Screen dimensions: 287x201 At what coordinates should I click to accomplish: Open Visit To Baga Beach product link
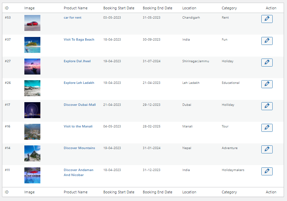point(79,39)
